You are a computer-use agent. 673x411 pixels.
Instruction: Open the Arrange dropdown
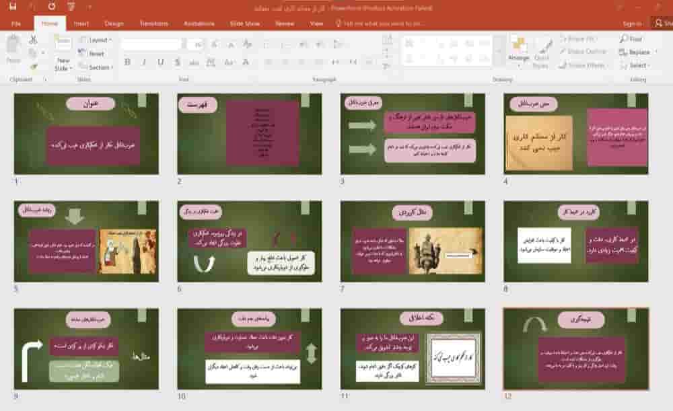coord(518,52)
